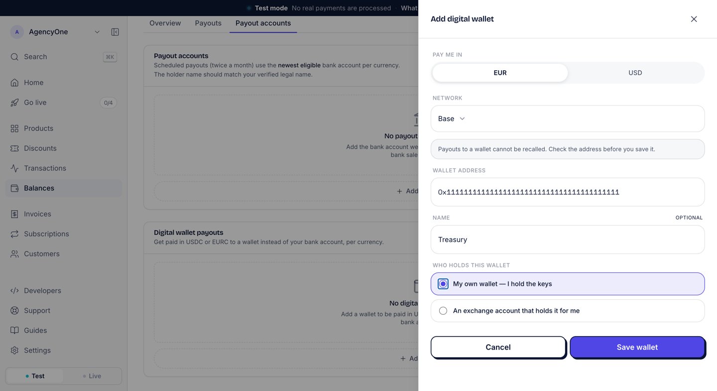This screenshot has height=391, width=717.
Task: Collapse the sidebar with the panel icon
Action: (115, 32)
